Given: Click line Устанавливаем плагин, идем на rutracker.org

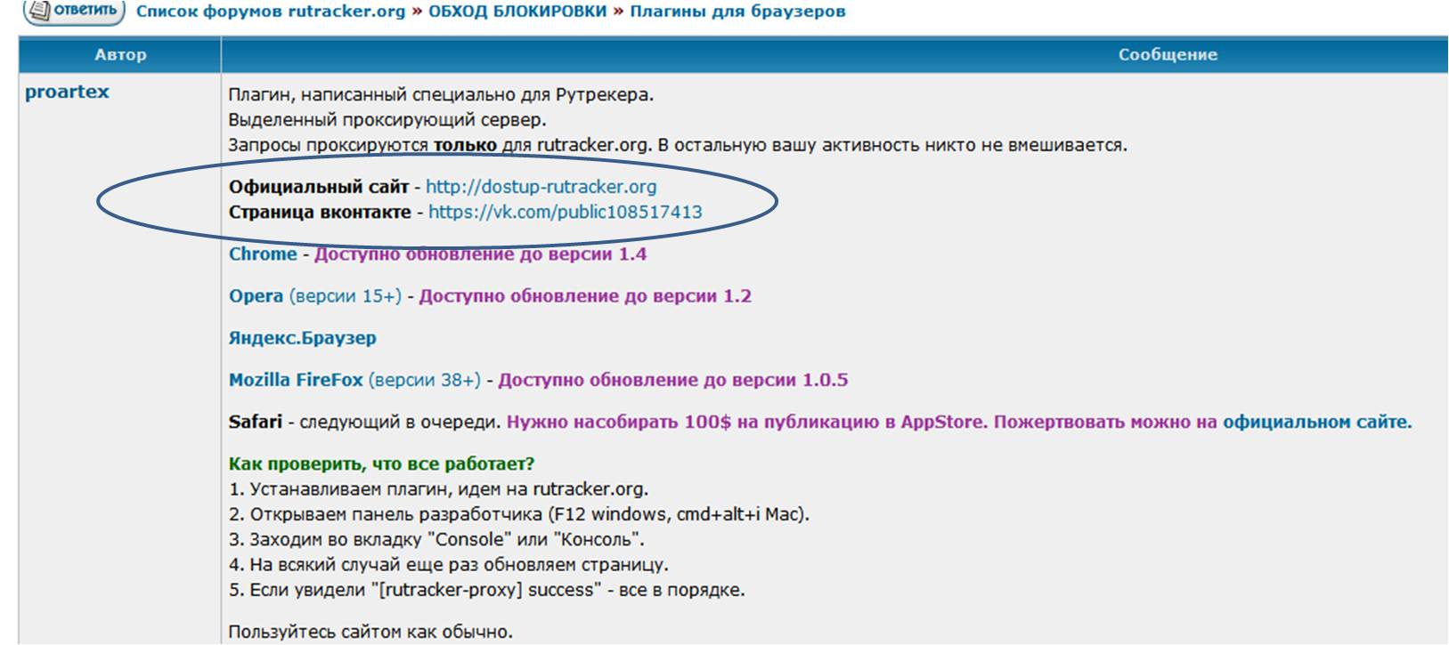Looking at the screenshot, I should tap(438, 489).
